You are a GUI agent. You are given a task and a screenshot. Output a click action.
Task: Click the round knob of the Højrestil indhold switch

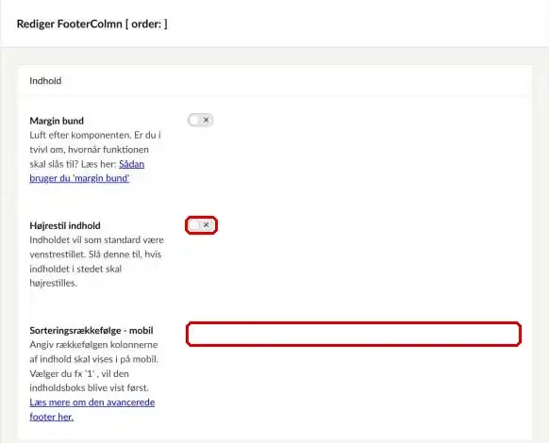(193, 225)
